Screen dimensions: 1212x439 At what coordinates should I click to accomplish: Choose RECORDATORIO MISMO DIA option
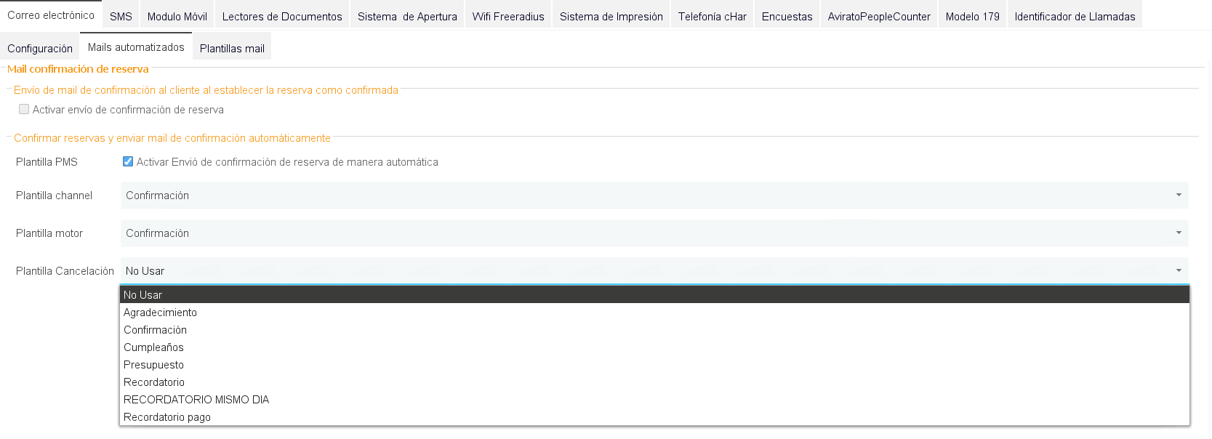tap(654, 399)
